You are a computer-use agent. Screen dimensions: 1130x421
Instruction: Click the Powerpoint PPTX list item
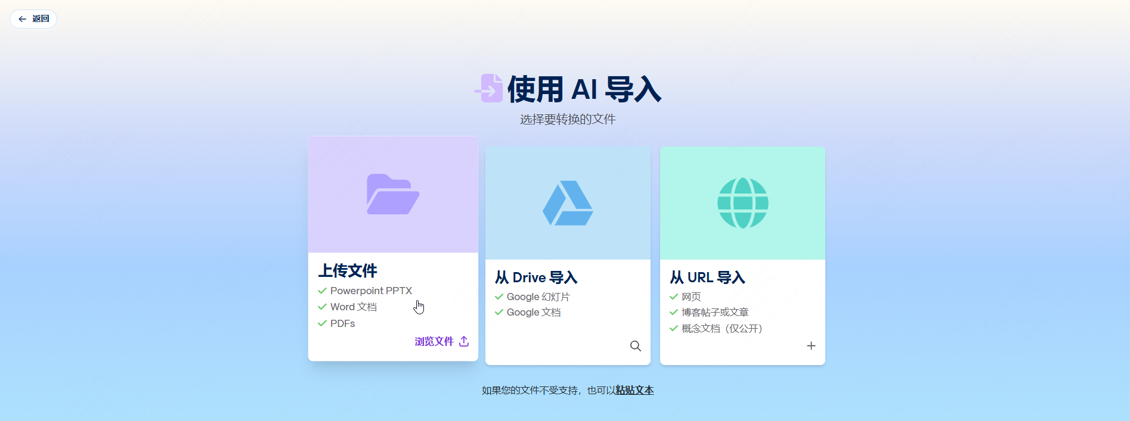point(371,291)
